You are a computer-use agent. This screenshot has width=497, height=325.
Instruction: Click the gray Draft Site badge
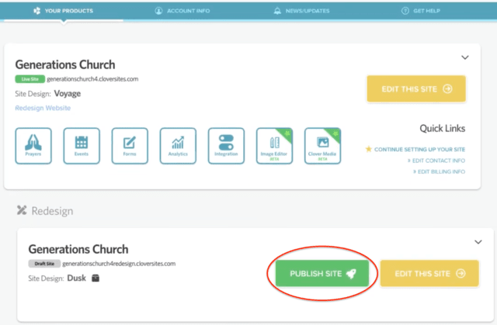click(x=44, y=264)
